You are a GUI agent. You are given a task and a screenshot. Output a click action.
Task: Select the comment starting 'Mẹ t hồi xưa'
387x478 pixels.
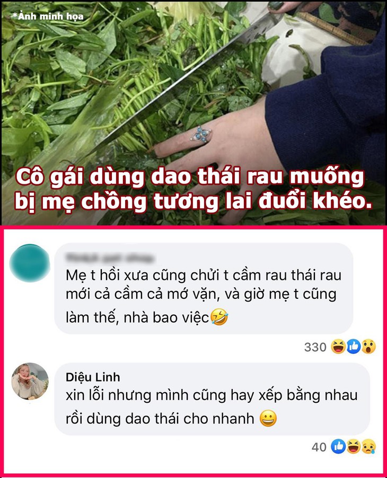pos(204,288)
